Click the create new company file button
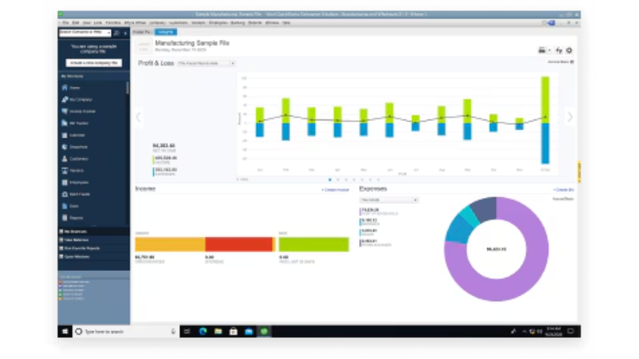639x359 pixels. [94, 63]
